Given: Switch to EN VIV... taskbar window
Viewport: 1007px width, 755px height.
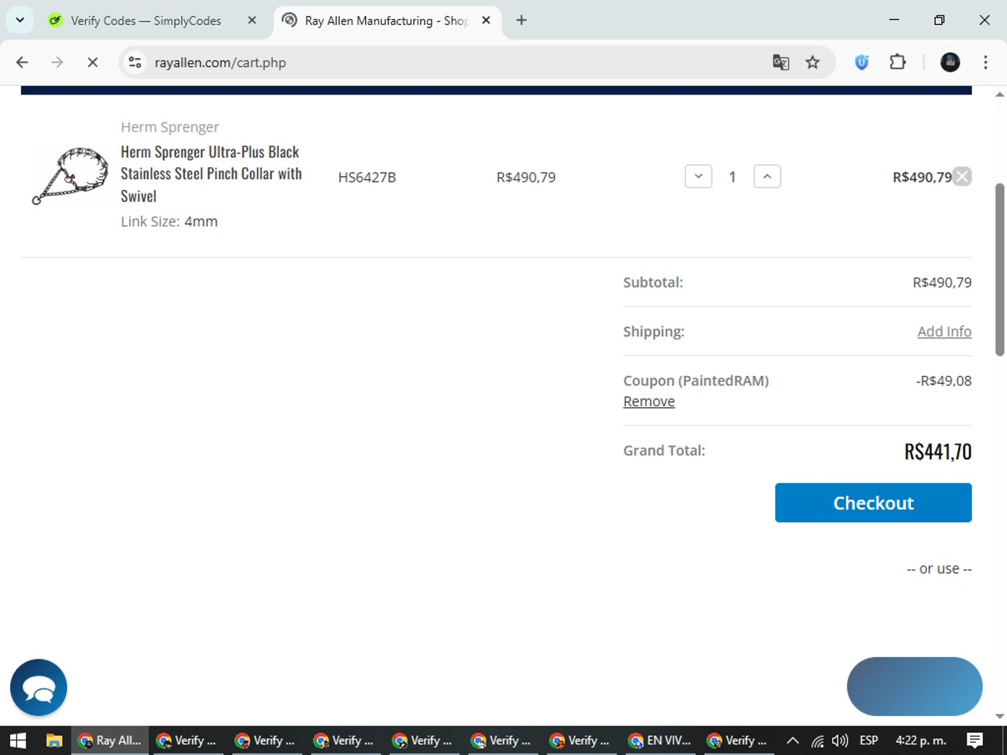Looking at the screenshot, I should coord(660,740).
